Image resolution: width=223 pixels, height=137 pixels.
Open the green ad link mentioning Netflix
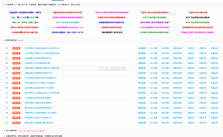point(25,22)
